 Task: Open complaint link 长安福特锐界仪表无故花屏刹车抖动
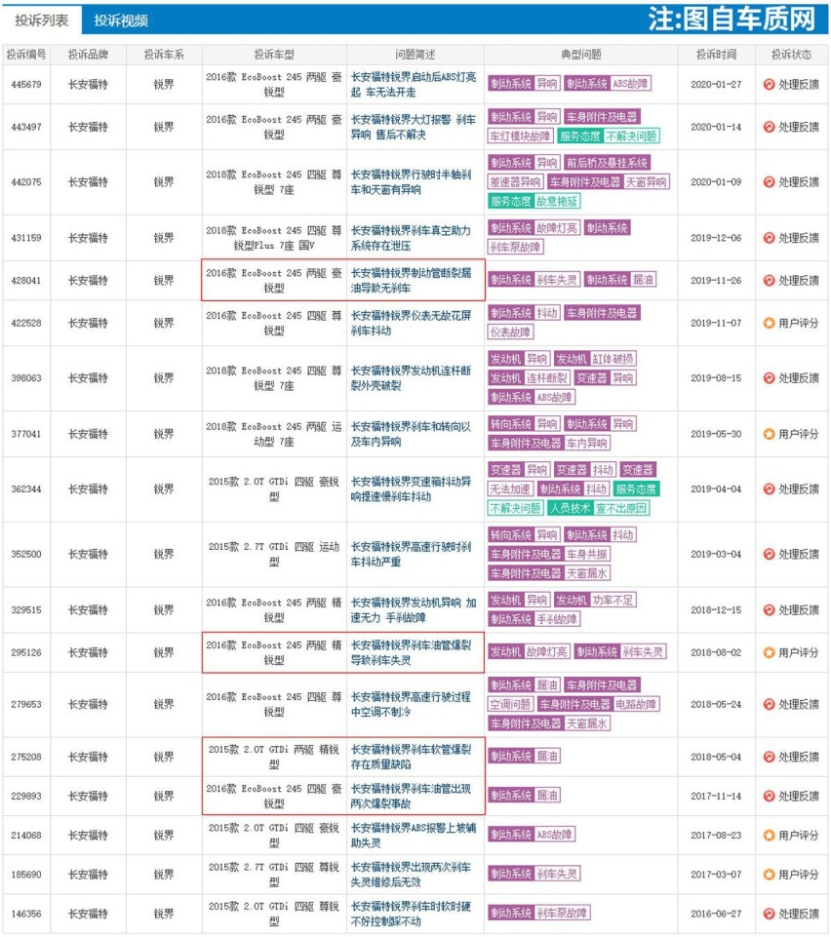(412, 323)
